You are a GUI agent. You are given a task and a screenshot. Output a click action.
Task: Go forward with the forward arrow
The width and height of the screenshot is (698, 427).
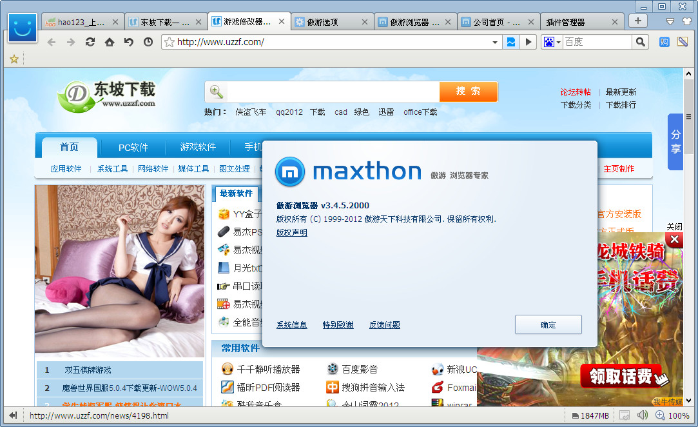(71, 42)
